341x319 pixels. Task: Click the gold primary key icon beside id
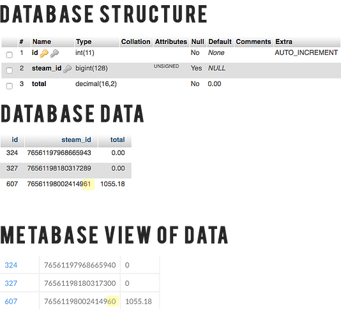pos(44,53)
